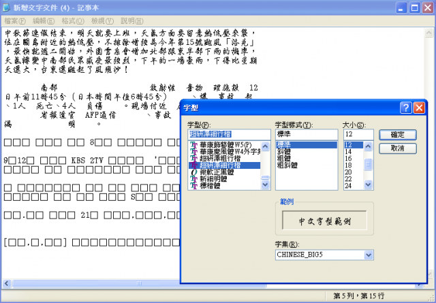Click TrueType icon beside 標楷體

coord(193,185)
